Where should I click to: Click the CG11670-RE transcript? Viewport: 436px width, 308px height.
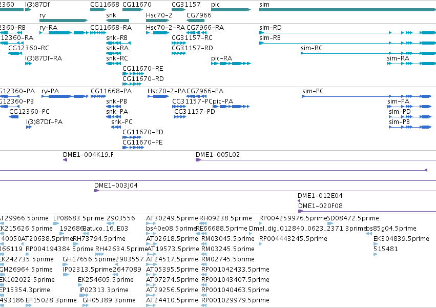[133, 74]
